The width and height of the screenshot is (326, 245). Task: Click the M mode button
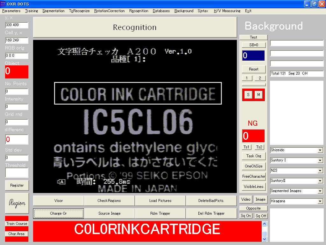[259, 95]
